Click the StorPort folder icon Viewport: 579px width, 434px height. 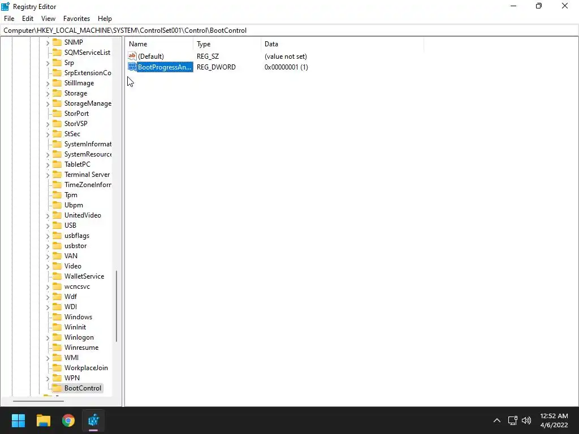(x=57, y=113)
